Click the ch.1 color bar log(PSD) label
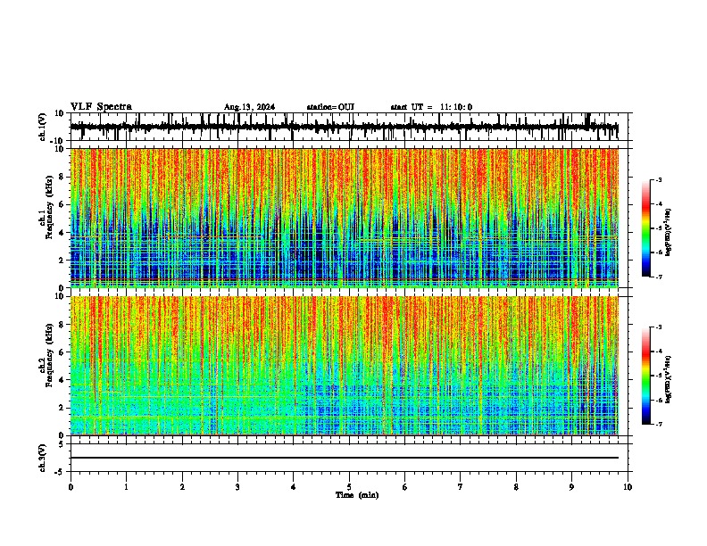Image resolution: width=707 pixels, height=546 pixels. click(669, 233)
